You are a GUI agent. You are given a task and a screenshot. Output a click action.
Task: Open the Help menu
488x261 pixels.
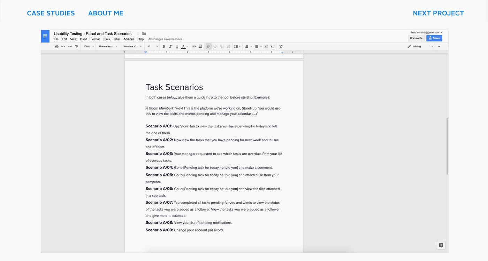click(140, 39)
